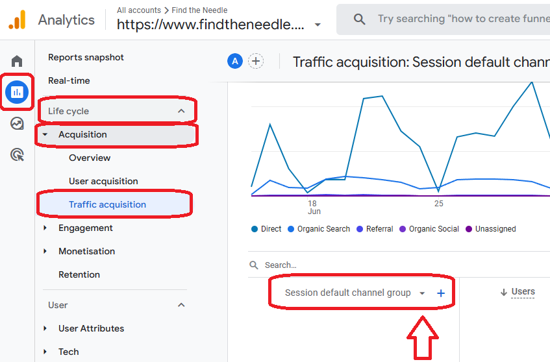The height and width of the screenshot is (362, 550).
Task: Click the 'A' all users segment badge
Action: (x=234, y=62)
